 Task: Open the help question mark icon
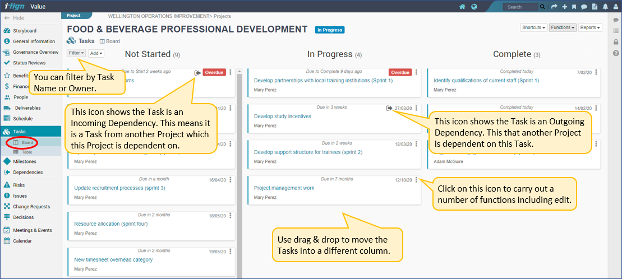pos(616,53)
